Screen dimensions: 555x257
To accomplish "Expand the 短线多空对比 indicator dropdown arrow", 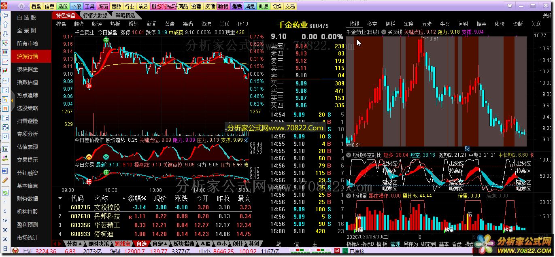I will [349, 155].
